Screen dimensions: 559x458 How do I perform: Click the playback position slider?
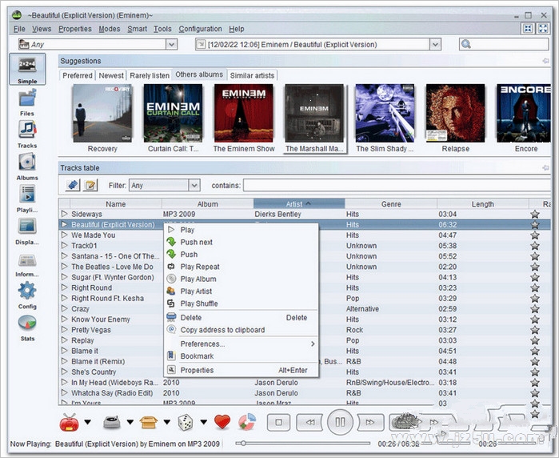click(302, 444)
